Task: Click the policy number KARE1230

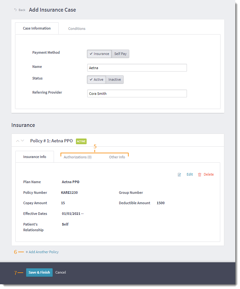Action: (69, 193)
